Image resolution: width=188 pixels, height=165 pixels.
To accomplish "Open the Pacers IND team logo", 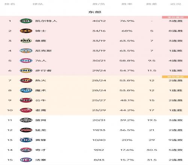I will pos(26,70).
